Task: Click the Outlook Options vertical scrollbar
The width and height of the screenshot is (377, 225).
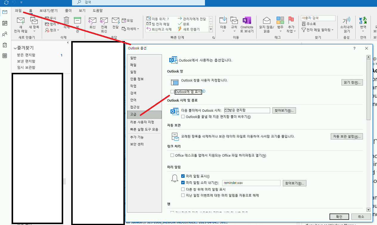Action: tap(368, 133)
